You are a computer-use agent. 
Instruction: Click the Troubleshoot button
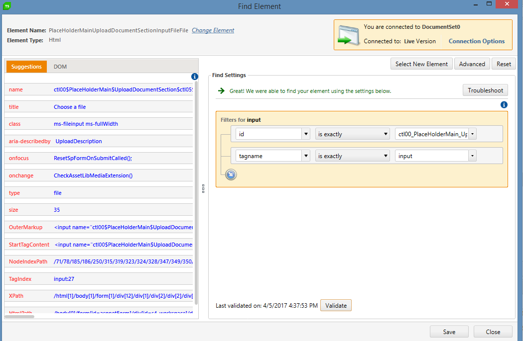pos(485,90)
